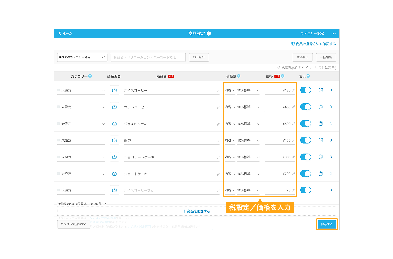Image resolution: width=393 pixels, height=259 pixels.
Task: Toggle display switch for 緑茶
Action: click(x=305, y=140)
